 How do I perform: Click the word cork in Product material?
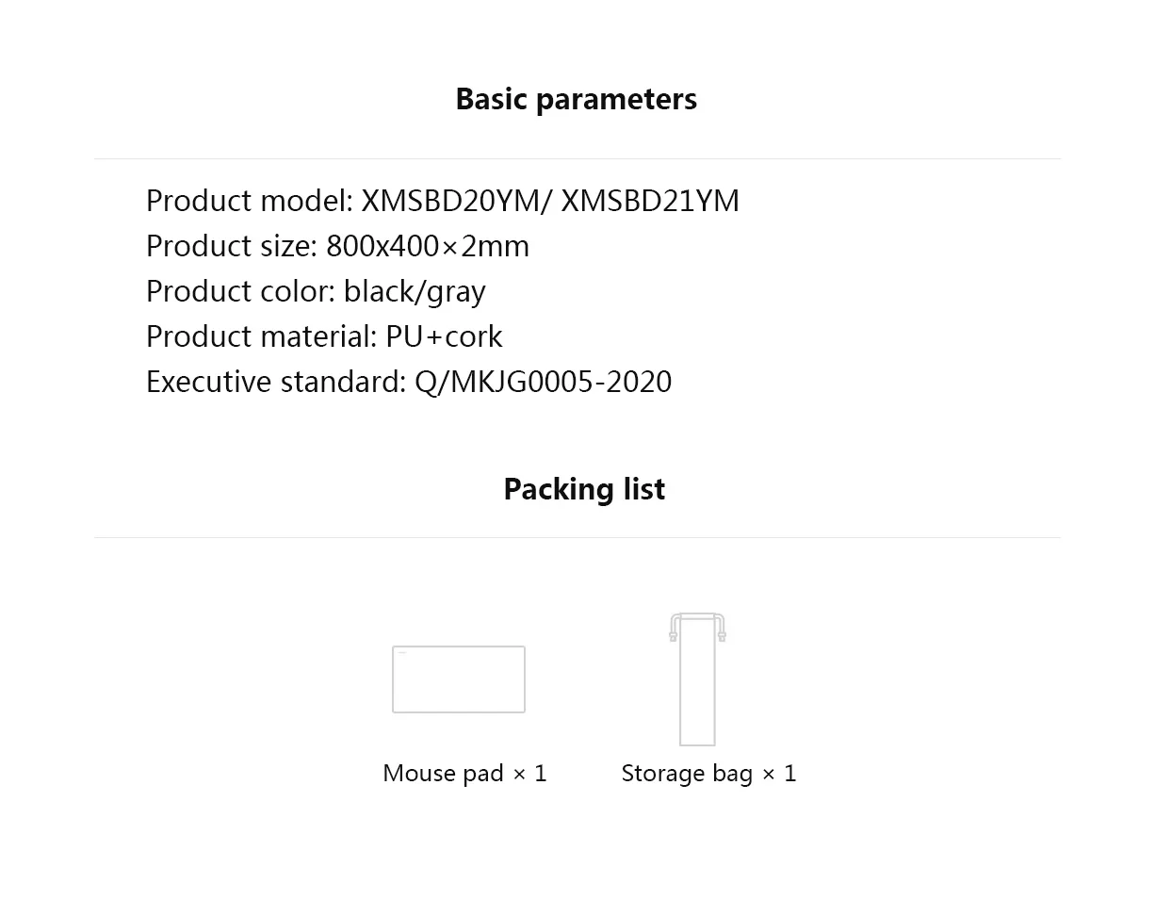[x=473, y=336]
